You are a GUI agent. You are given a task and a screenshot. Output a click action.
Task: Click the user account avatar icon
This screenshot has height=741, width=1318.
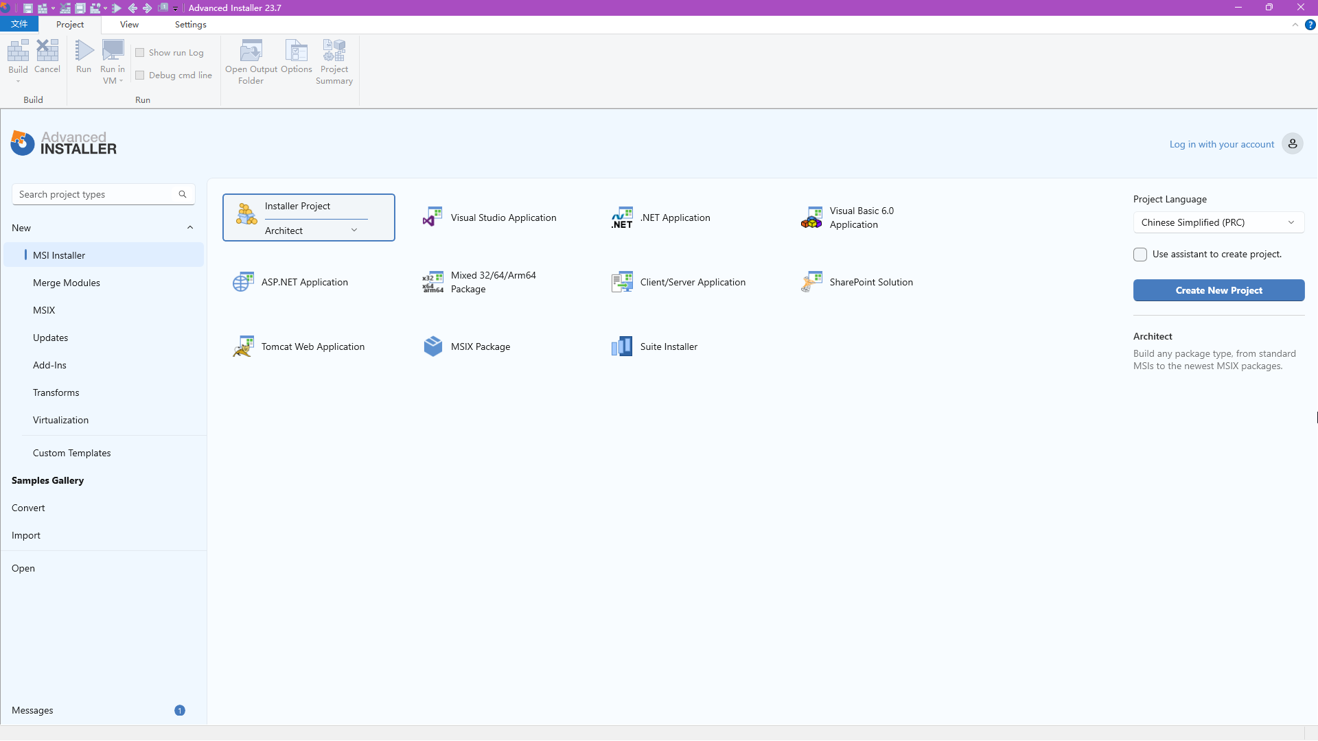[x=1292, y=143]
